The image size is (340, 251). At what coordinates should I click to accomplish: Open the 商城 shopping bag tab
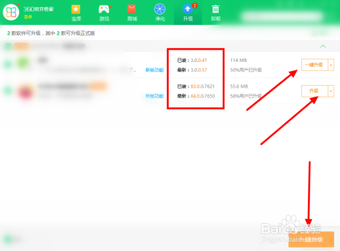click(132, 13)
